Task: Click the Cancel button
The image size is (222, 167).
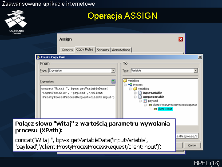Action: click(x=192, y=145)
